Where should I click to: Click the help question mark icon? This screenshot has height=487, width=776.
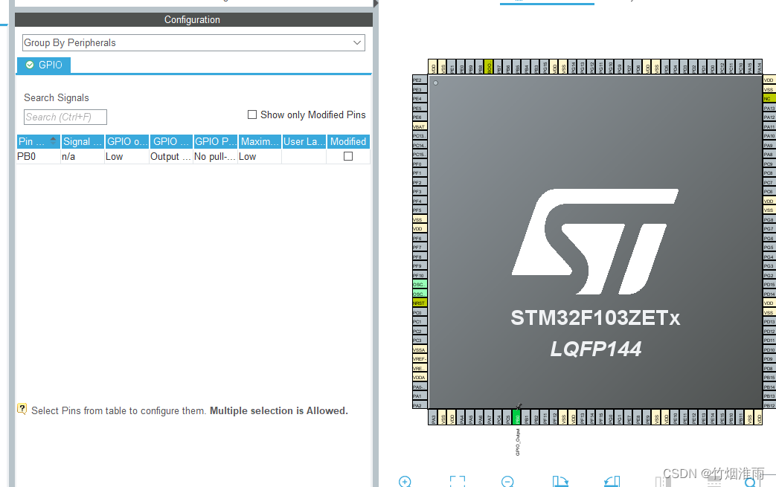coord(22,409)
